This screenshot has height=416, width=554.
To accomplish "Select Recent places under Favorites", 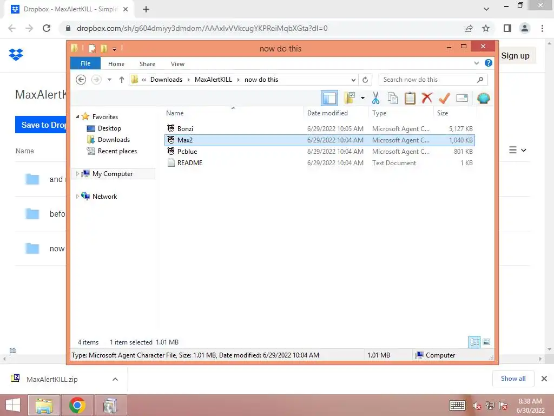I will (x=117, y=151).
